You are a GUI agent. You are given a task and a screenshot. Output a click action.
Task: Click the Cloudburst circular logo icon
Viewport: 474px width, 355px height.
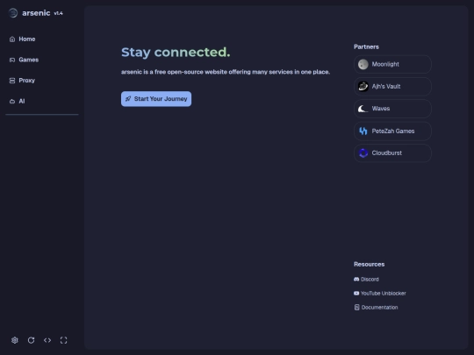[x=363, y=153]
